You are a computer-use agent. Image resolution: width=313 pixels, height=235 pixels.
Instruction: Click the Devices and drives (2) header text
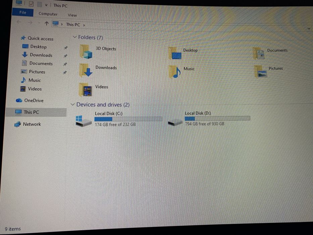[103, 104]
